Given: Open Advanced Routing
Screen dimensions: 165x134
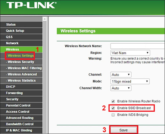Looking at the screenshot, I should pos(21,118).
